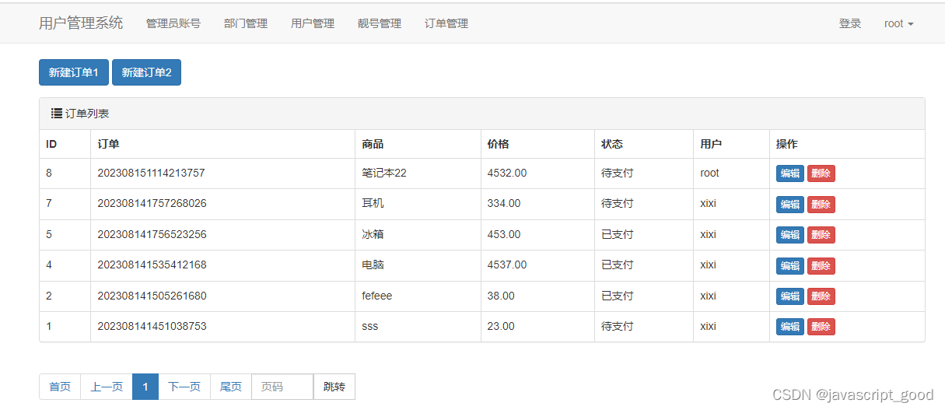The width and height of the screenshot is (945, 410).
Task: Click price 38.00
Action: [501, 296]
